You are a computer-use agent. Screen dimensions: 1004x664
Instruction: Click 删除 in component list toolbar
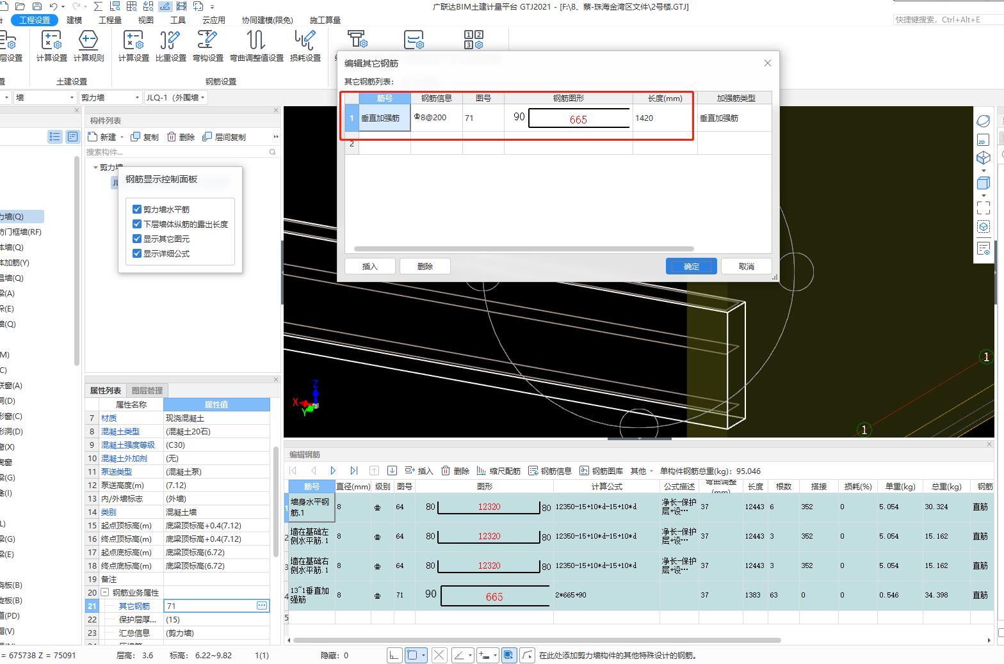pos(181,137)
